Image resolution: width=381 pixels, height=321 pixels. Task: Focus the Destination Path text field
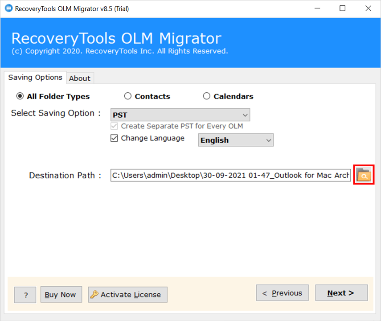click(230, 175)
